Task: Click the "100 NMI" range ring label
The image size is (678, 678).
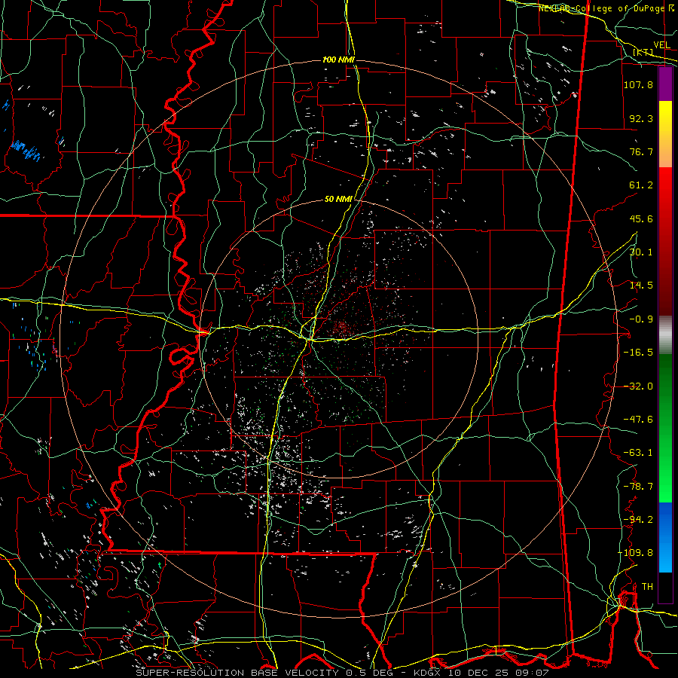Action: 338,60
